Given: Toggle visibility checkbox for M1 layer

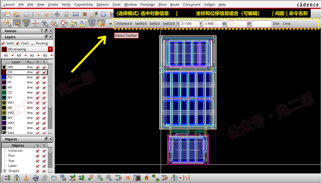Looking at the screenshot, I should coord(37,97).
